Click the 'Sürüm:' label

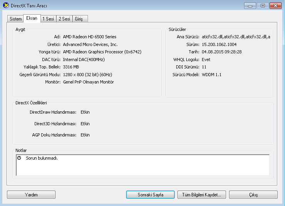tap(193, 44)
